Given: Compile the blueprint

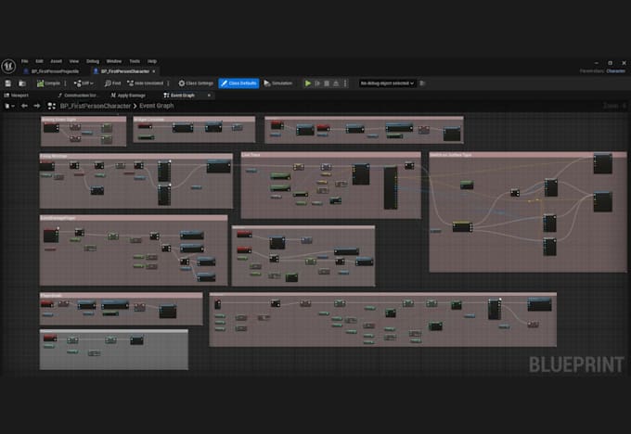Looking at the screenshot, I should pyautogui.click(x=48, y=83).
